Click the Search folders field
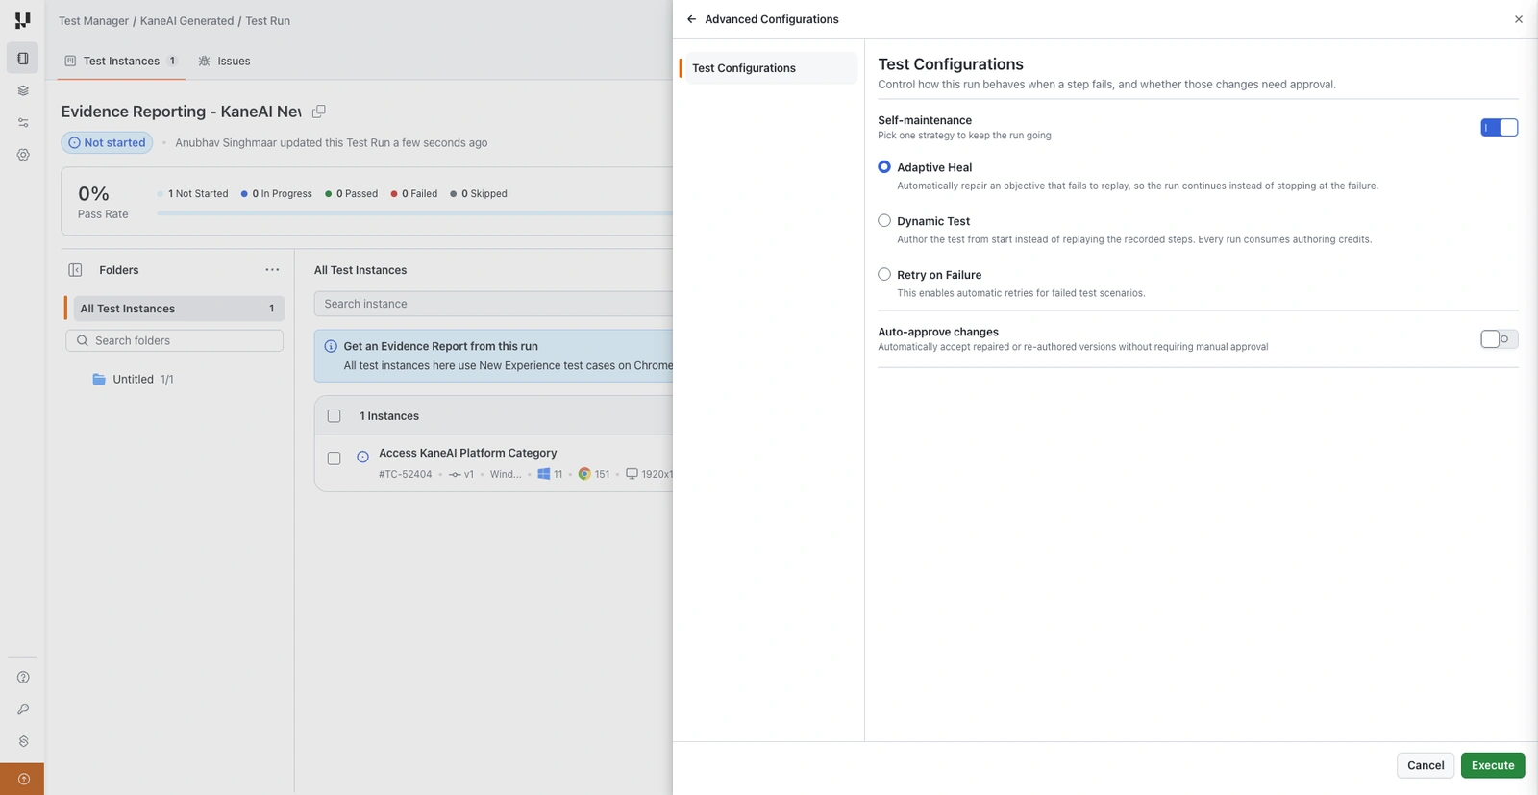Screen dimensions: 1538x795 (175, 341)
